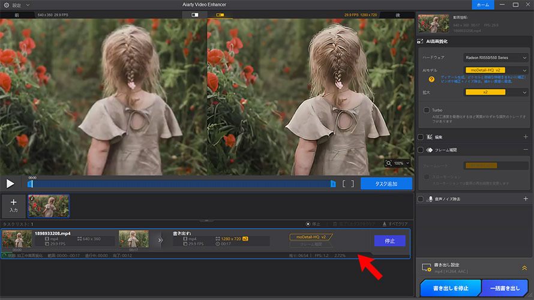This screenshot has width=534, height=300.
Task: Open the ハードウェア Radeon RX550 dropdown
Action: click(496, 58)
